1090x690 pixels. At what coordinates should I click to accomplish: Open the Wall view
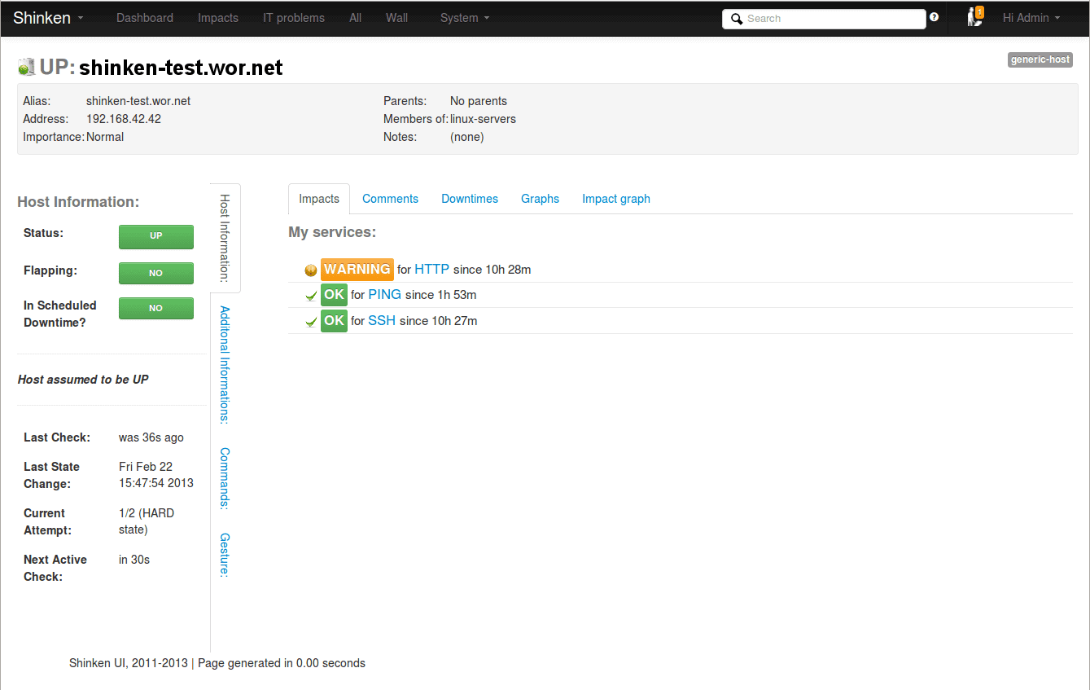click(396, 18)
